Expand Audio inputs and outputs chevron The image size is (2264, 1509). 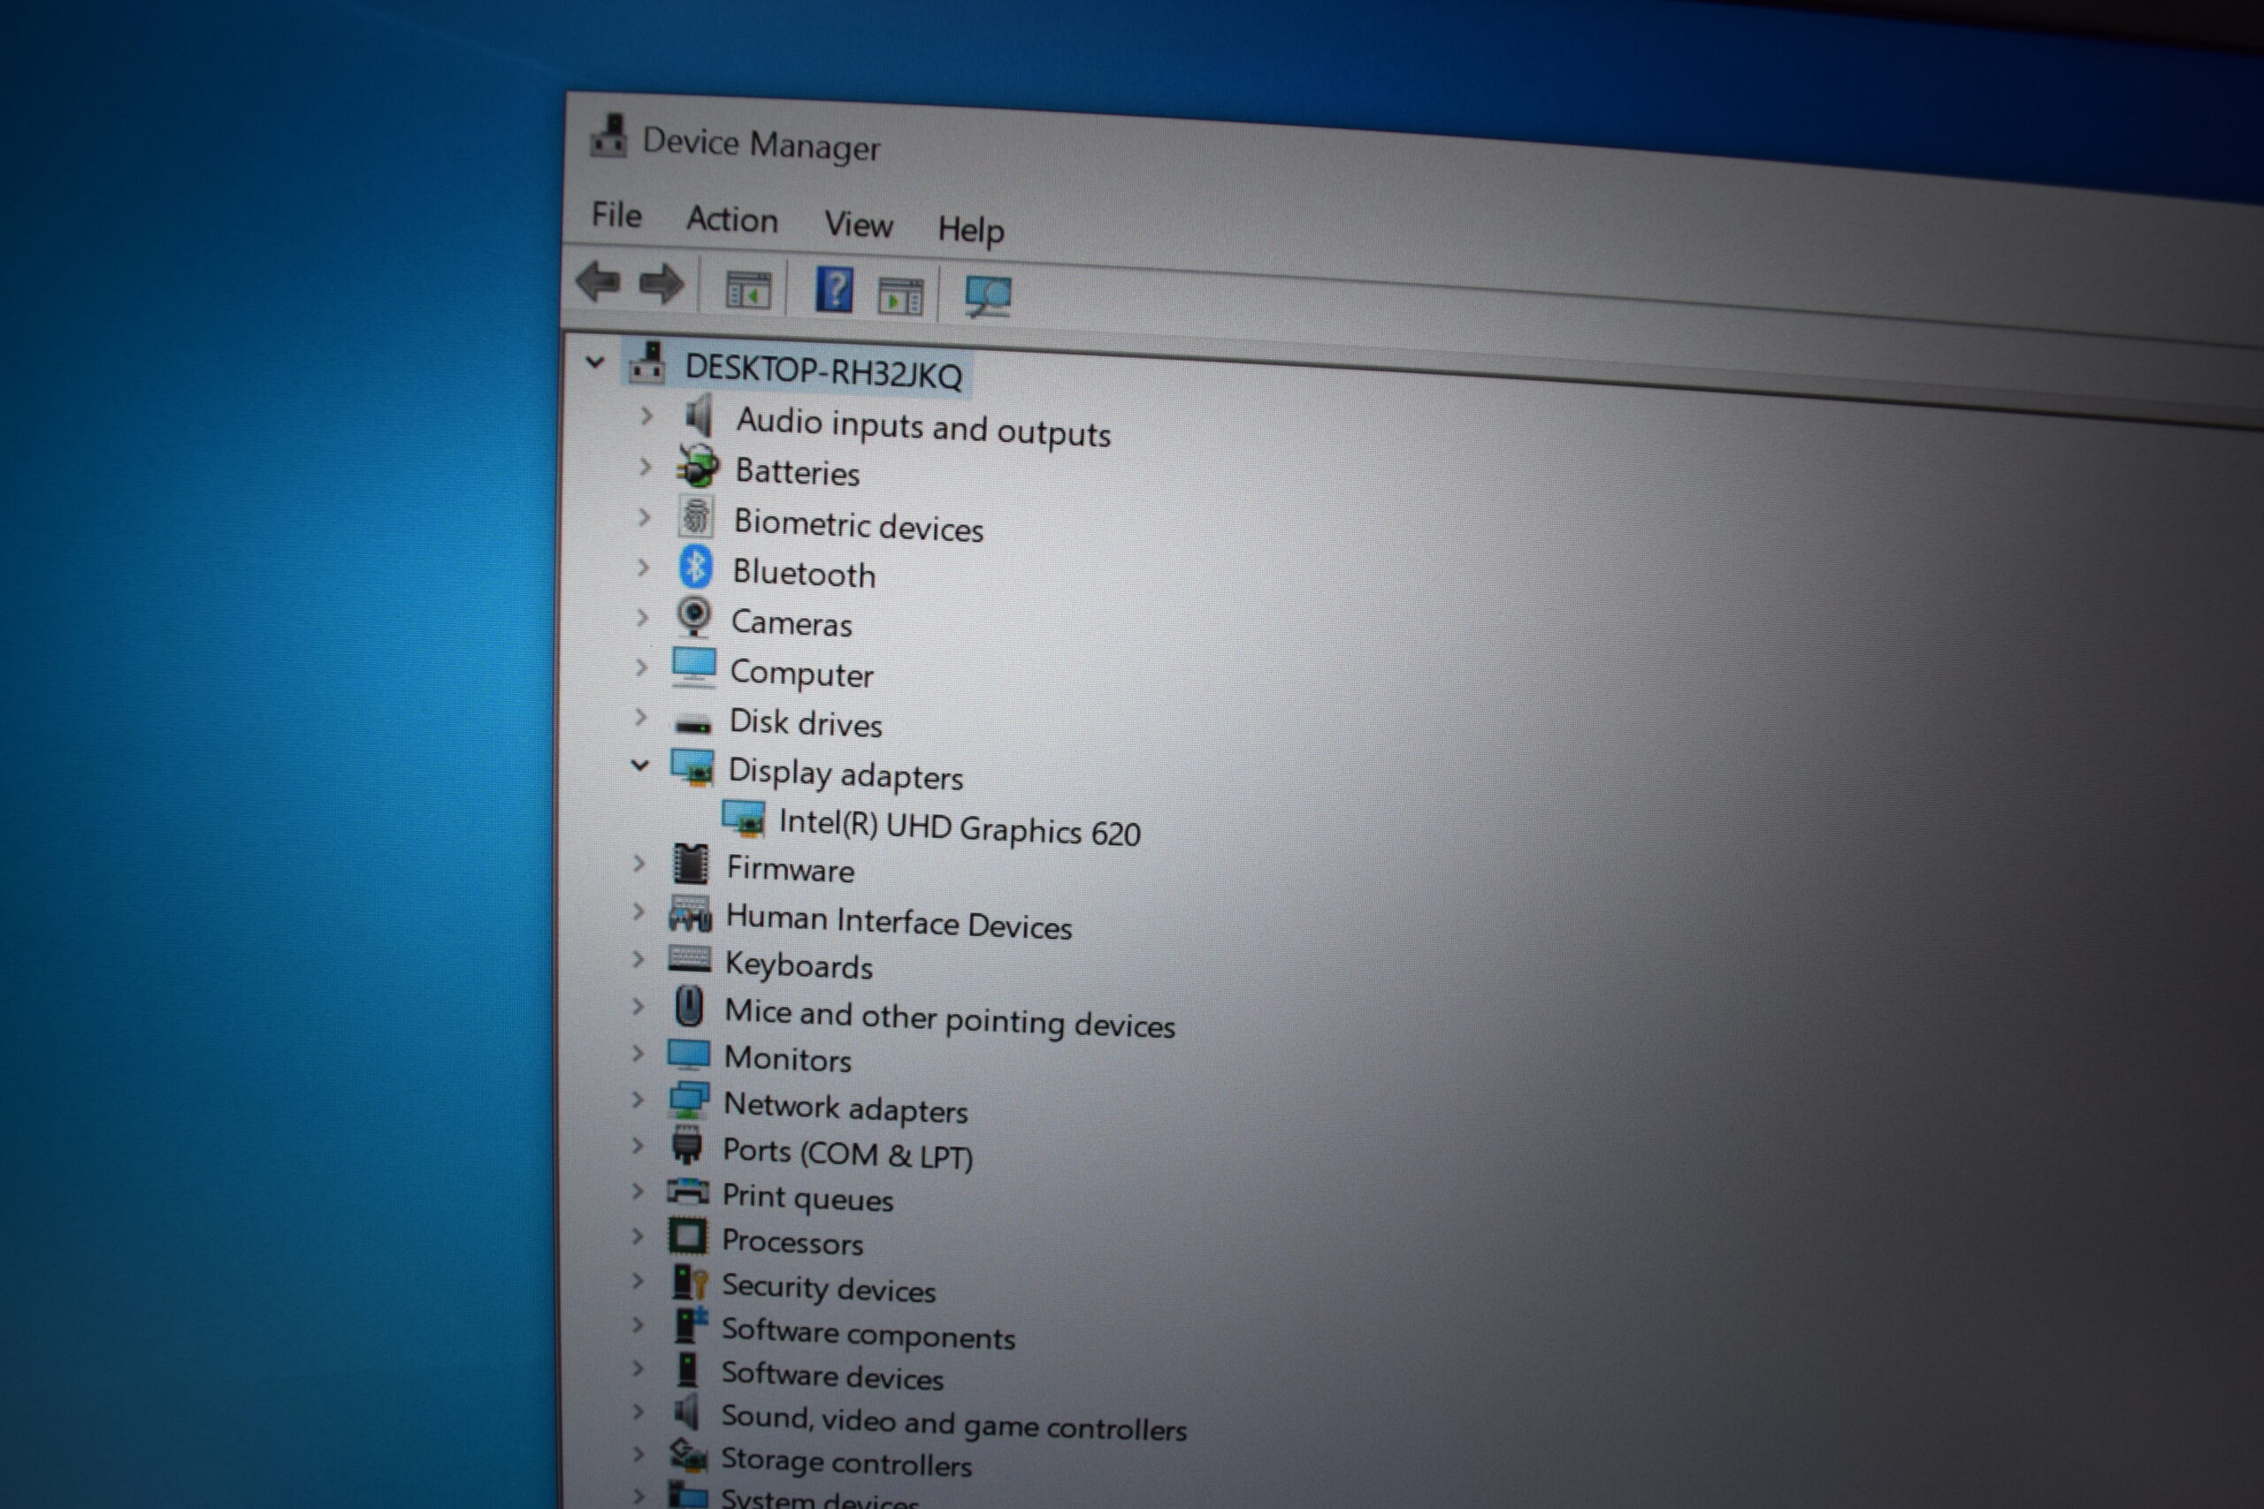tap(646, 416)
